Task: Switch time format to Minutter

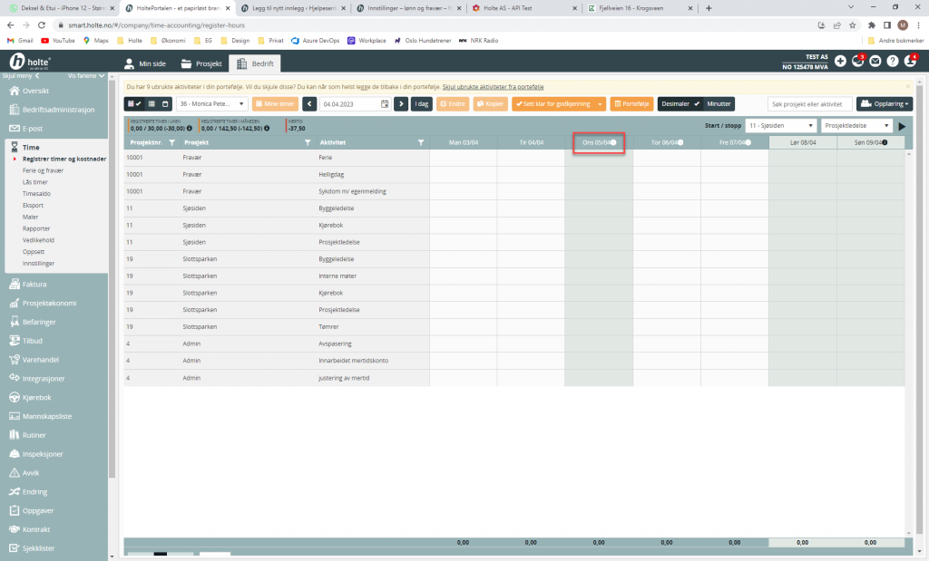Action: pyautogui.click(x=719, y=104)
